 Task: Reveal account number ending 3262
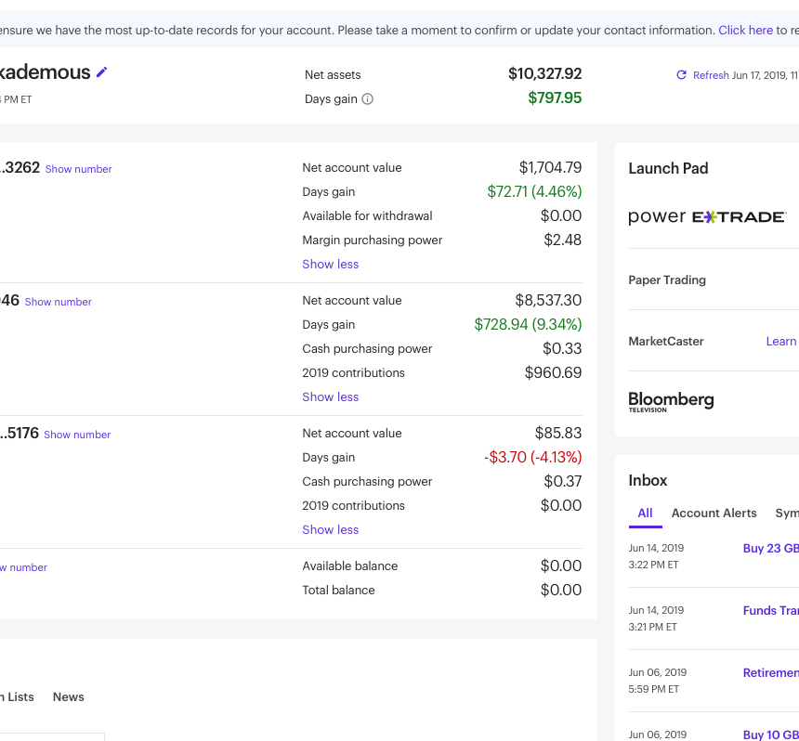click(x=78, y=169)
